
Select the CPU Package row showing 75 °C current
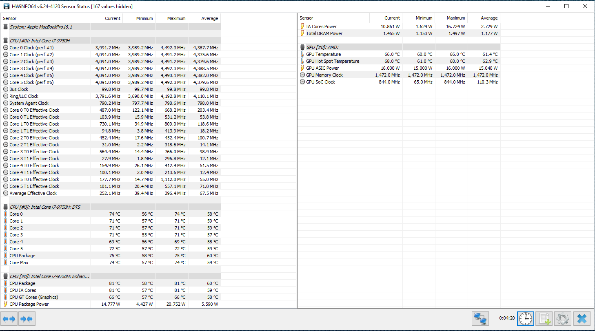click(111, 256)
